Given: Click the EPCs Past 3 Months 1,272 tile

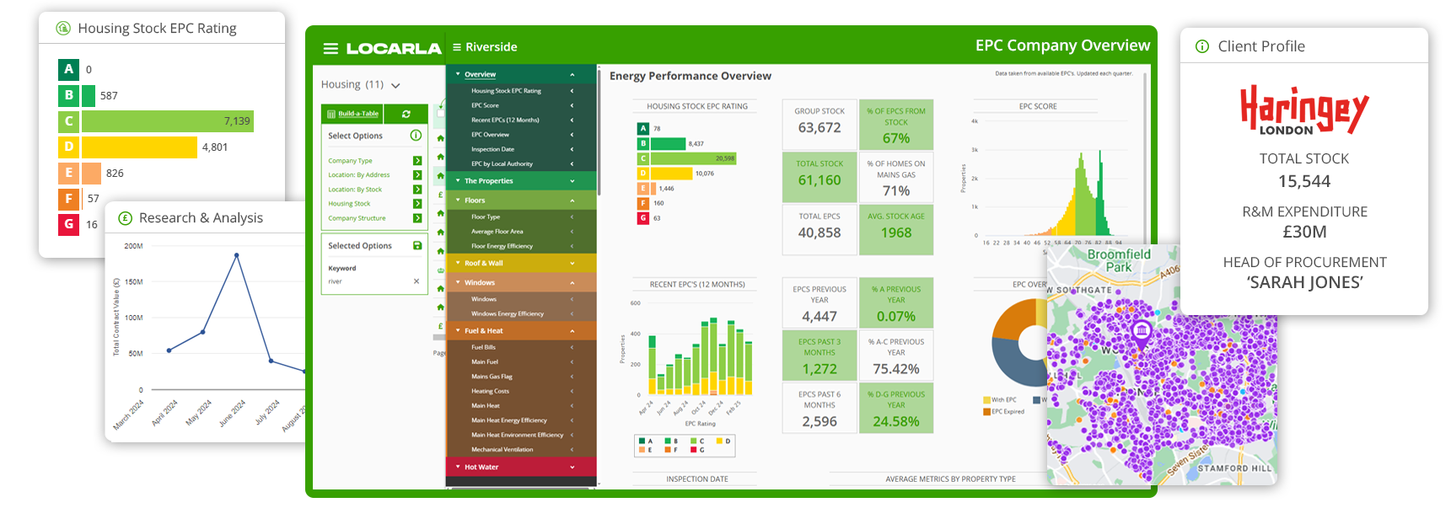Looking at the screenshot, I should pyautogui.click(x=820, y=355).
